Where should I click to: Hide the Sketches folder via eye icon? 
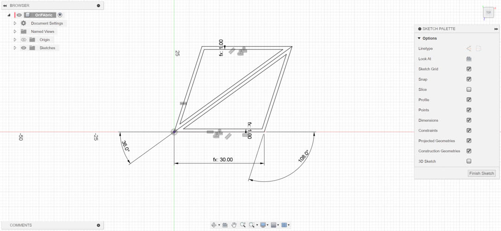coord(24,48)
